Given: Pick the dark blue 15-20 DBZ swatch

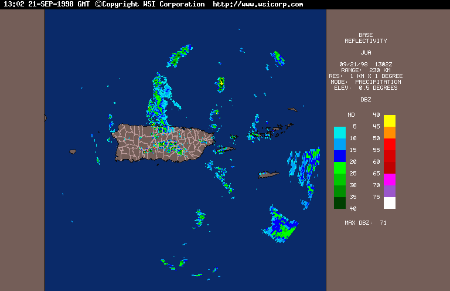Looking at the screenshot, I should click(339, 156).
